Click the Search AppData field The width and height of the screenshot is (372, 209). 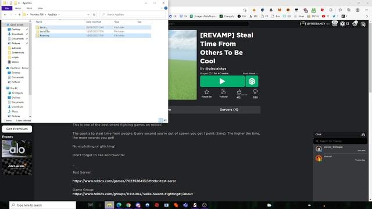(133, 15)
